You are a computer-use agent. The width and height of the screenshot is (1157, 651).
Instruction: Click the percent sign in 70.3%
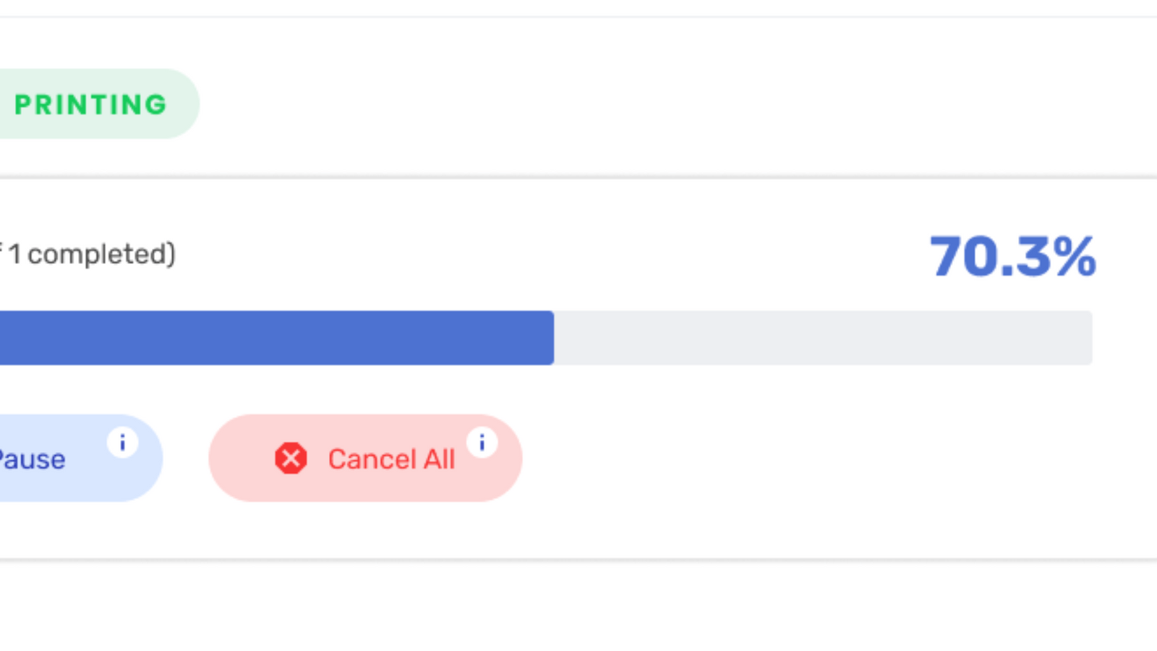tap(1075, 256)
